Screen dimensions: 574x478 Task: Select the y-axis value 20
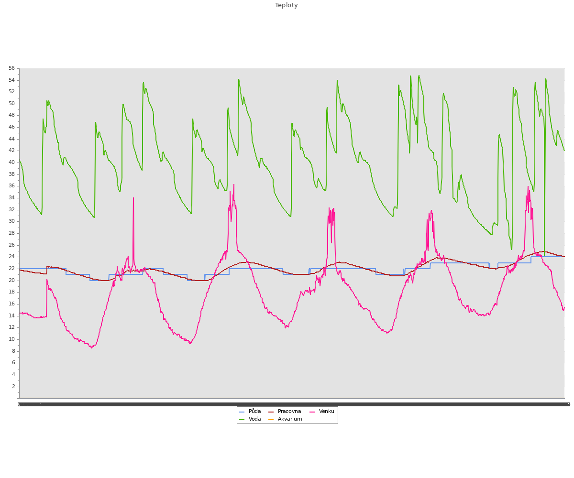tap(11, 281)
